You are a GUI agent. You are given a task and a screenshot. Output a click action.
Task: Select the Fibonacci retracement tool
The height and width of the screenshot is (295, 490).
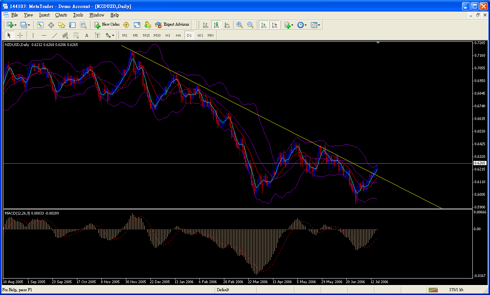(76, 35)
